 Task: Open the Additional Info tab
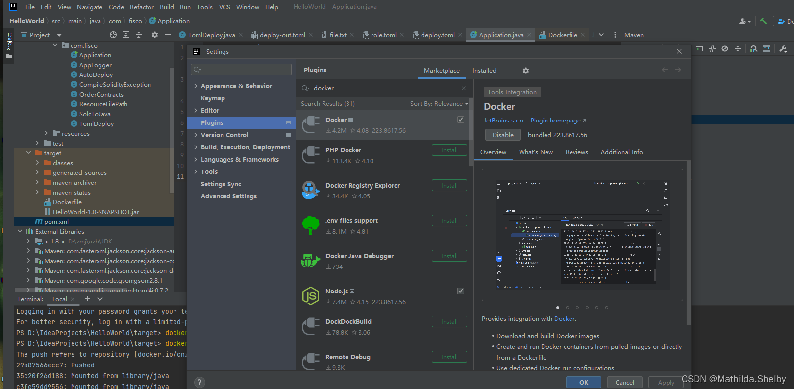coord(622,152)
